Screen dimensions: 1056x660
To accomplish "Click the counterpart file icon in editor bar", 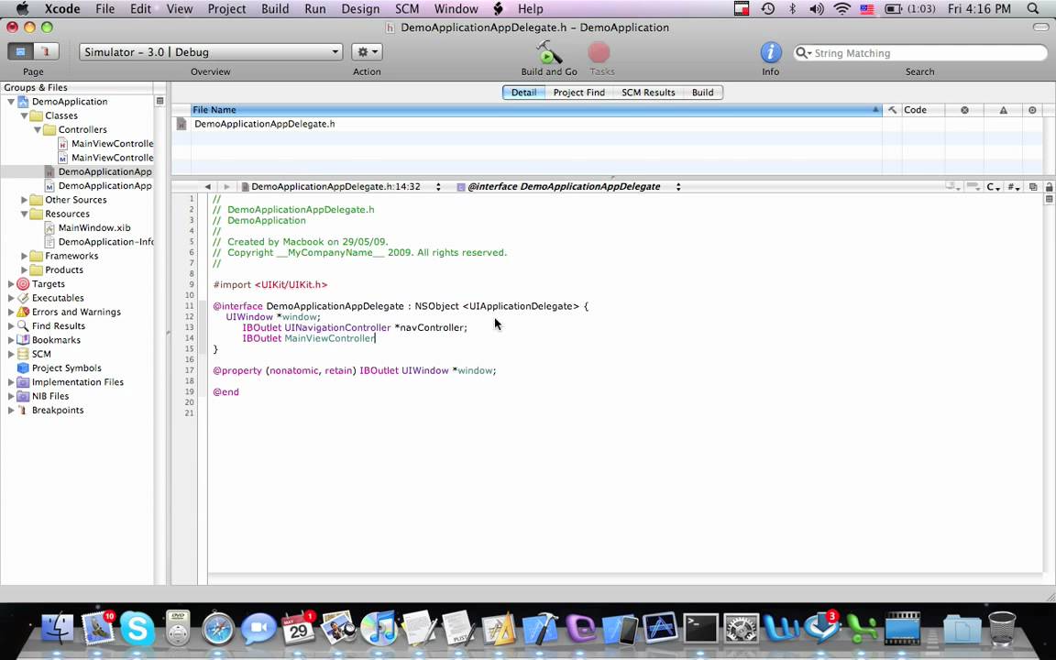I will coord(1033,187).
